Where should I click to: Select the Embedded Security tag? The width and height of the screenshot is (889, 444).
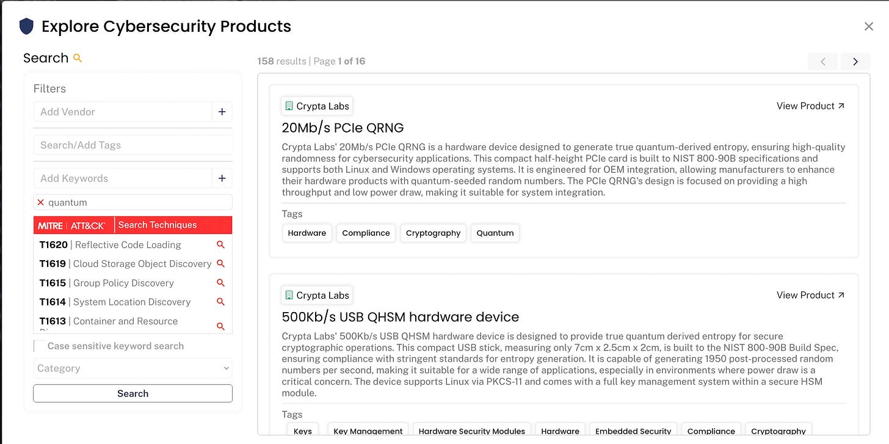coord(633,430)
